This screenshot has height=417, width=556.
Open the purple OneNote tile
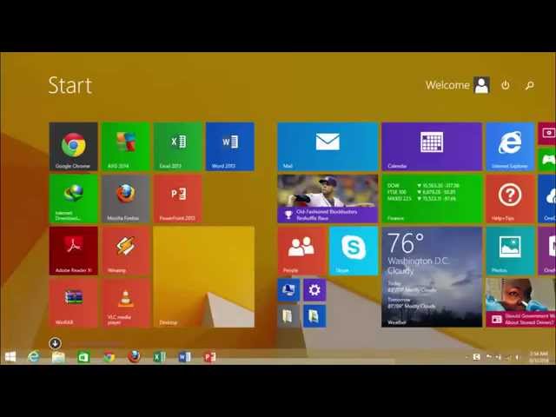[x=547, y=251]
